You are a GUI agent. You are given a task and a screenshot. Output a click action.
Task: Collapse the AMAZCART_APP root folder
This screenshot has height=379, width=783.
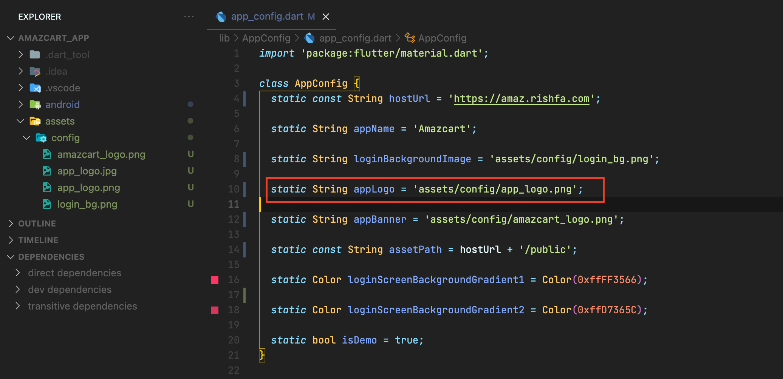pos(11,38)
